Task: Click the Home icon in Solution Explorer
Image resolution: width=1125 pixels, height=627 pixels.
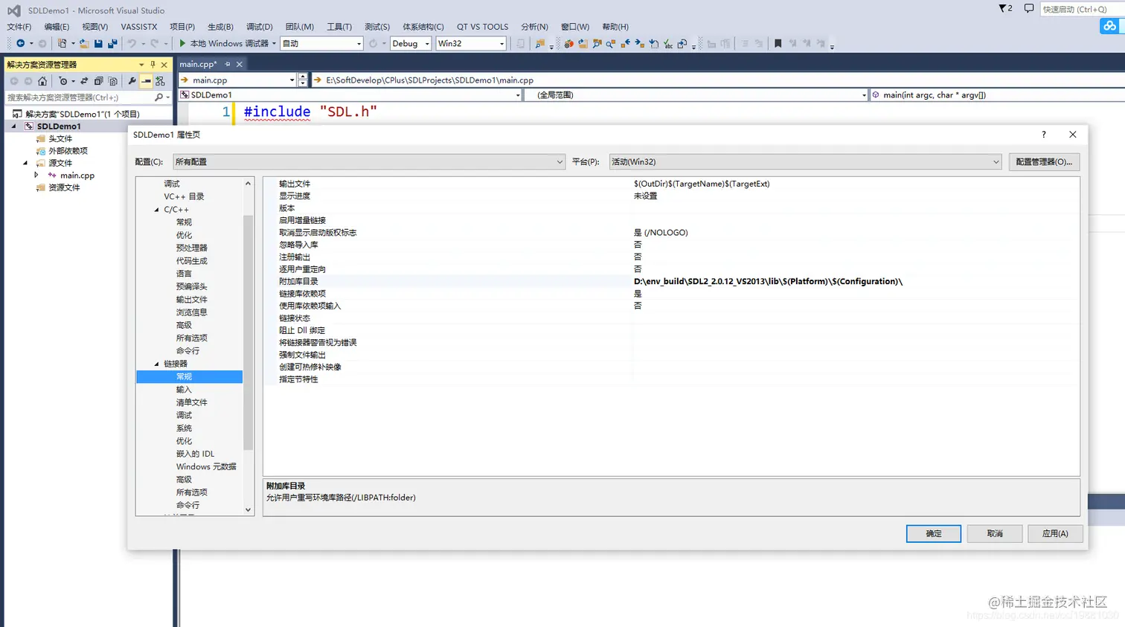Action: pos(42,81)
